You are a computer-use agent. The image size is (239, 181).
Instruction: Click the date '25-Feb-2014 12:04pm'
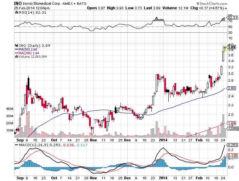(x=32, y=8)
